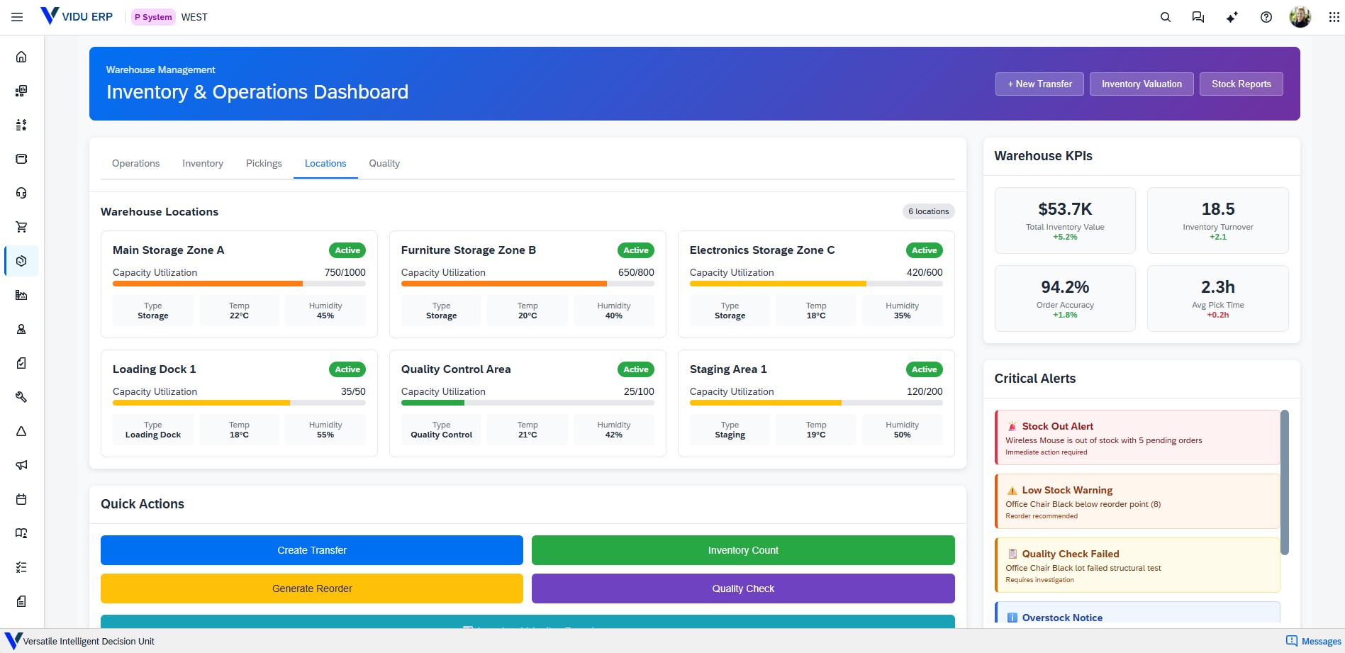This screenshot has height=653, width=1345.
Task: Switch to the Operations tab
Action: pyautogui.click(x=135, y=163)
